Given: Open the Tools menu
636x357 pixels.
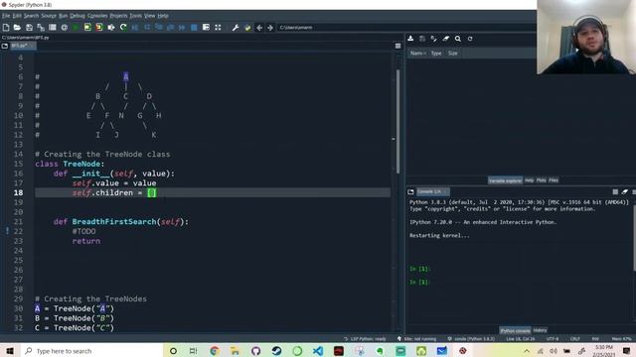Looking at the screenshot, I should pos(135,16).
